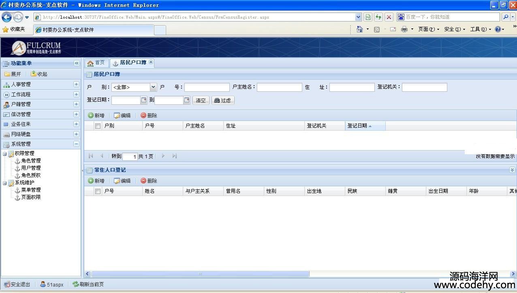The image size is (517, 293).
Task: Click 新增 in 居民户口簿 toolbar
Action: click(x=96, y=116)
